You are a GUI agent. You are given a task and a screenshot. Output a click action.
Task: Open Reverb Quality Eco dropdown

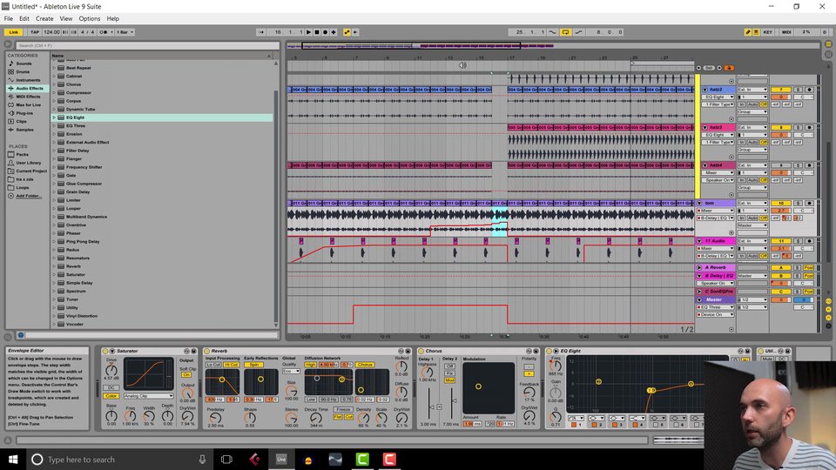(291, 371)
